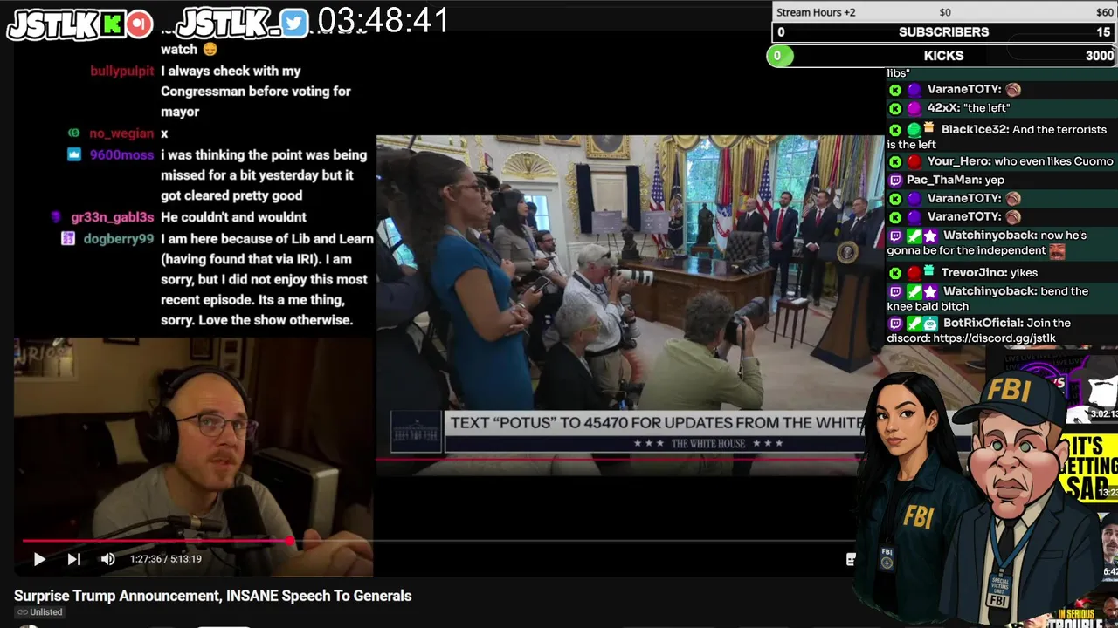Click the play button in video player

(x=39, y=559)
